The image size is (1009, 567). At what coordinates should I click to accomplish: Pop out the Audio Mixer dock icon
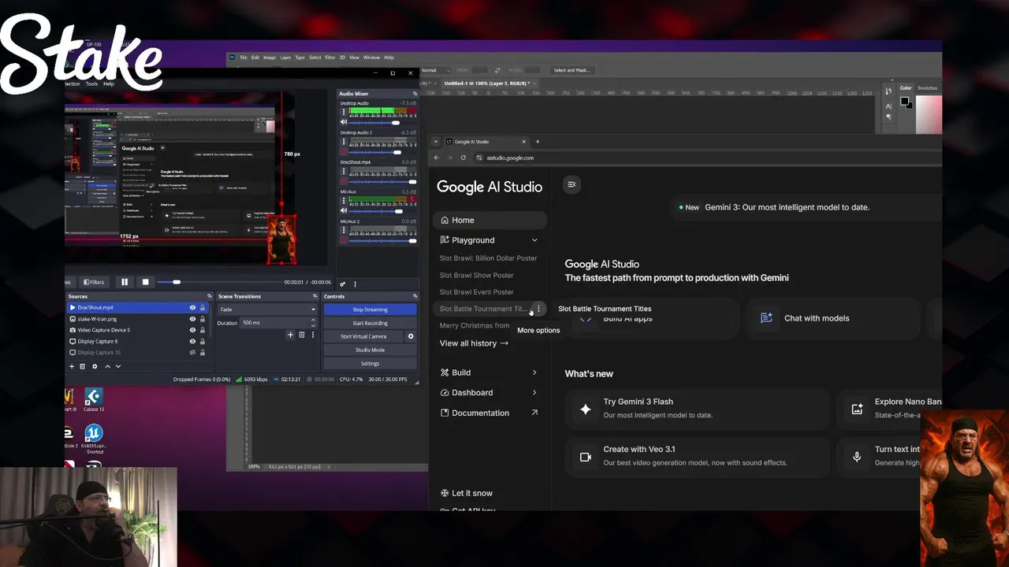pyautogui.click(x=415, y=94)
